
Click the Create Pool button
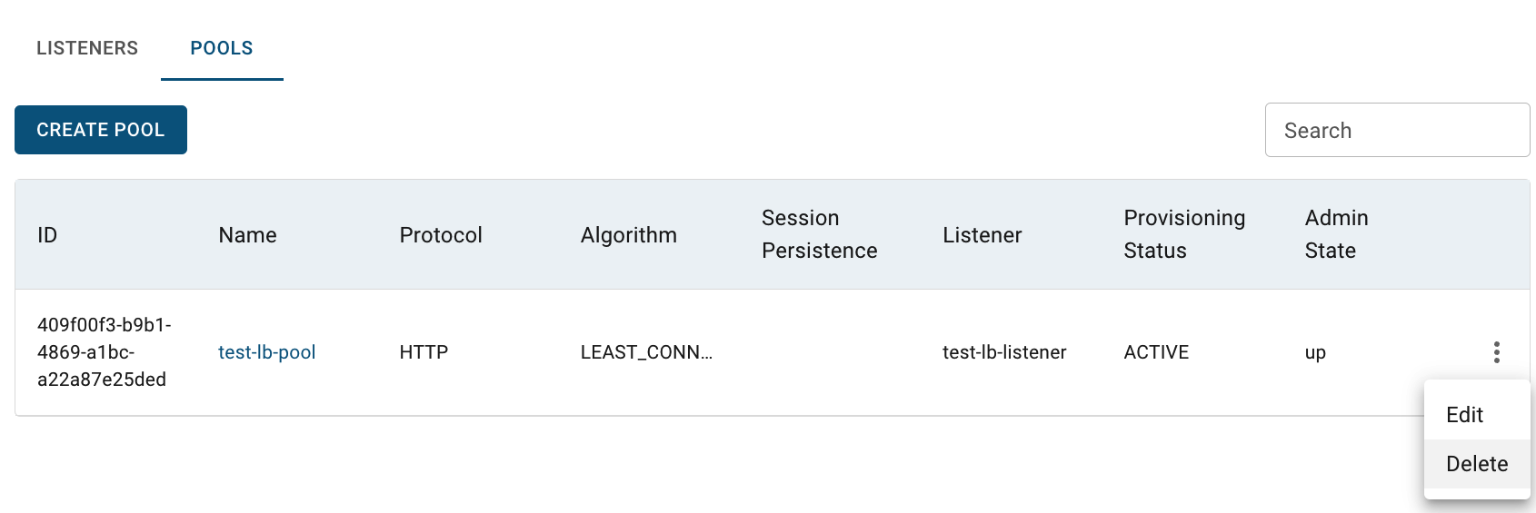101,130
